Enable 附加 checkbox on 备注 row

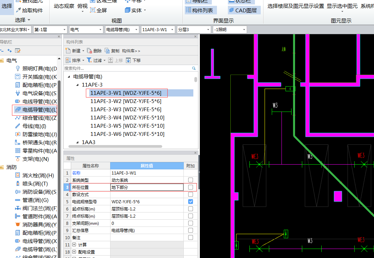click(191, 237)
